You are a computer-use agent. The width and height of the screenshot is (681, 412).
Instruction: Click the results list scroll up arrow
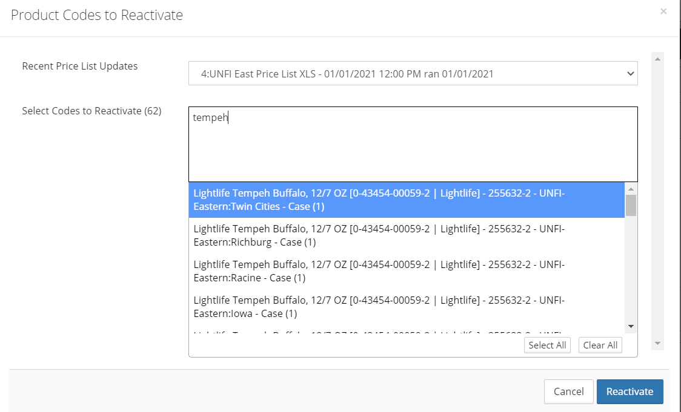pyautogui.click(x=631, y=189)
